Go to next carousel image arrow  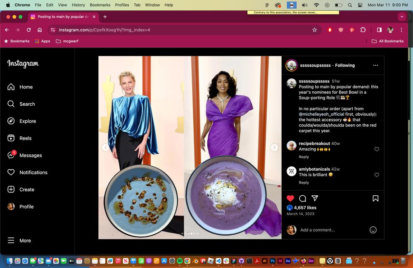274,147
